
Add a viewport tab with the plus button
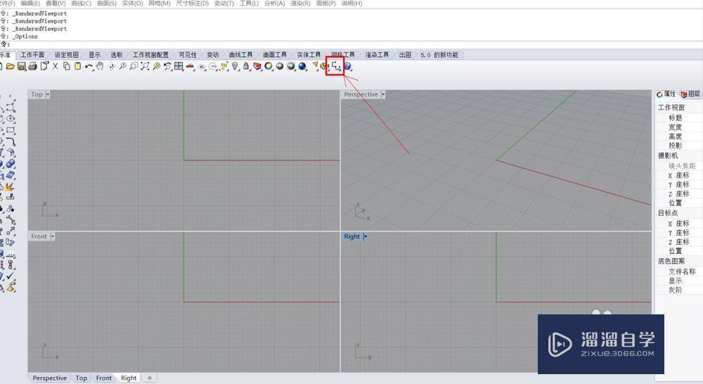pyautogui.click(x=149, y=378)
